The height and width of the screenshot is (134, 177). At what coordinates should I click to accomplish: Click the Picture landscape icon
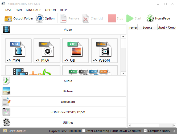pyautogui.click(x=6, y=91)
